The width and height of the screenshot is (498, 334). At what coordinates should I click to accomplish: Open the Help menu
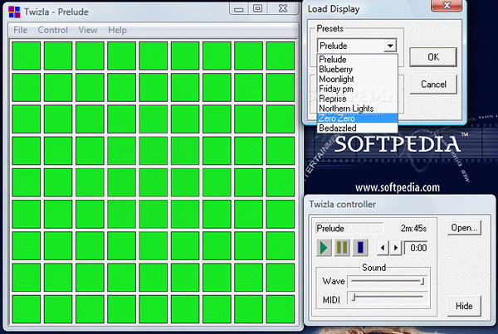coord(117,30)
